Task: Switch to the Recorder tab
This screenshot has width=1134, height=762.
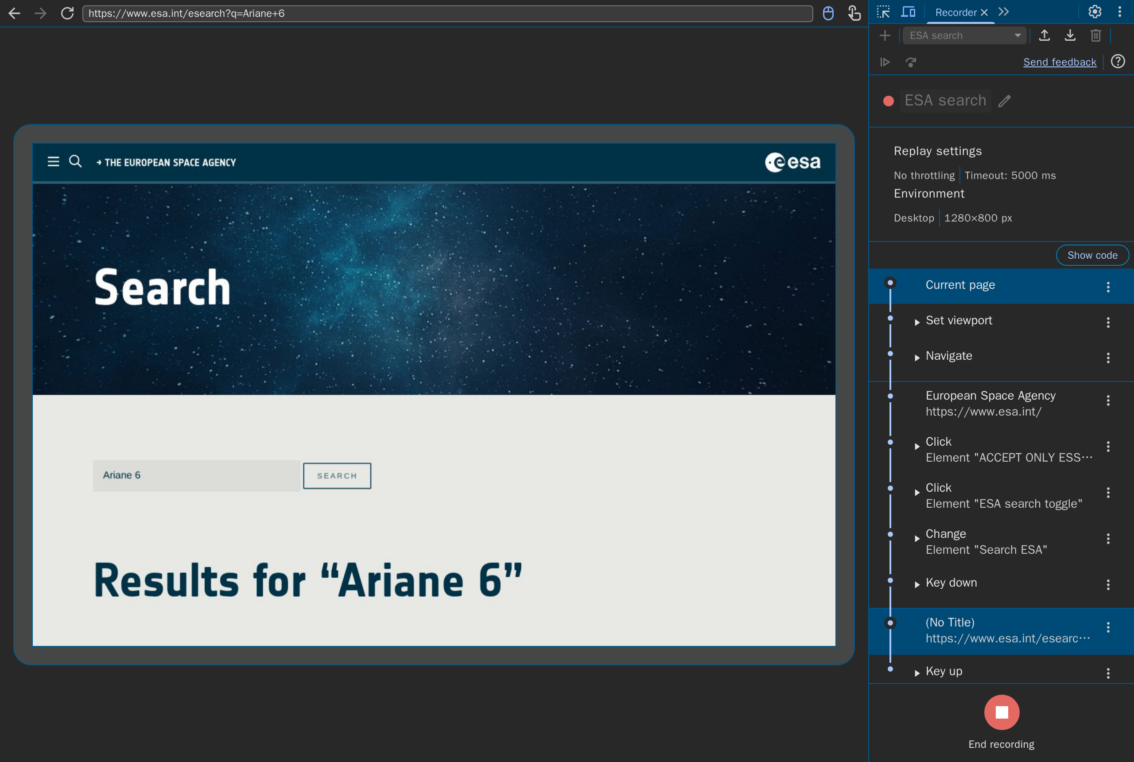Action: (x=955, y=13)
